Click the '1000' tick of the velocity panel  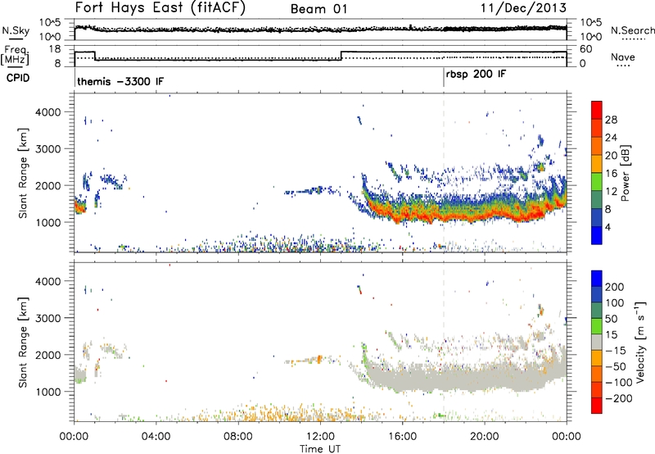[48, 392]
